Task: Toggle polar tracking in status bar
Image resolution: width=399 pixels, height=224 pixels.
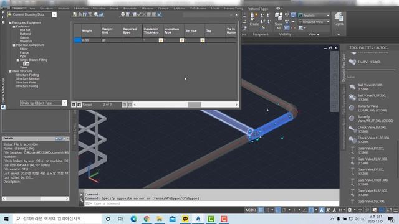Action: coord(284,210)
